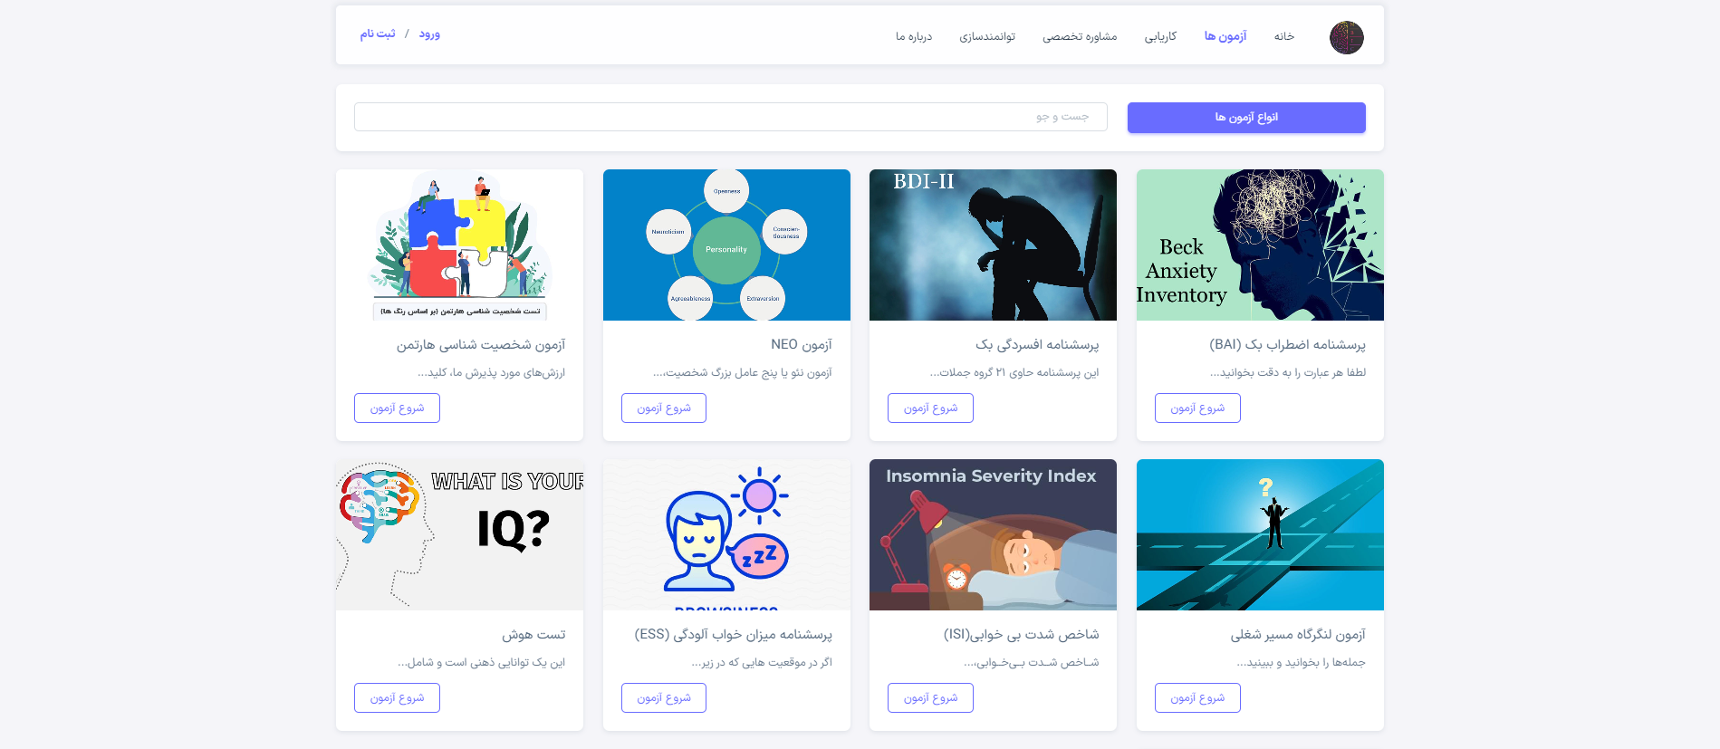Open درباره ما page link

(x=914, y=36)
